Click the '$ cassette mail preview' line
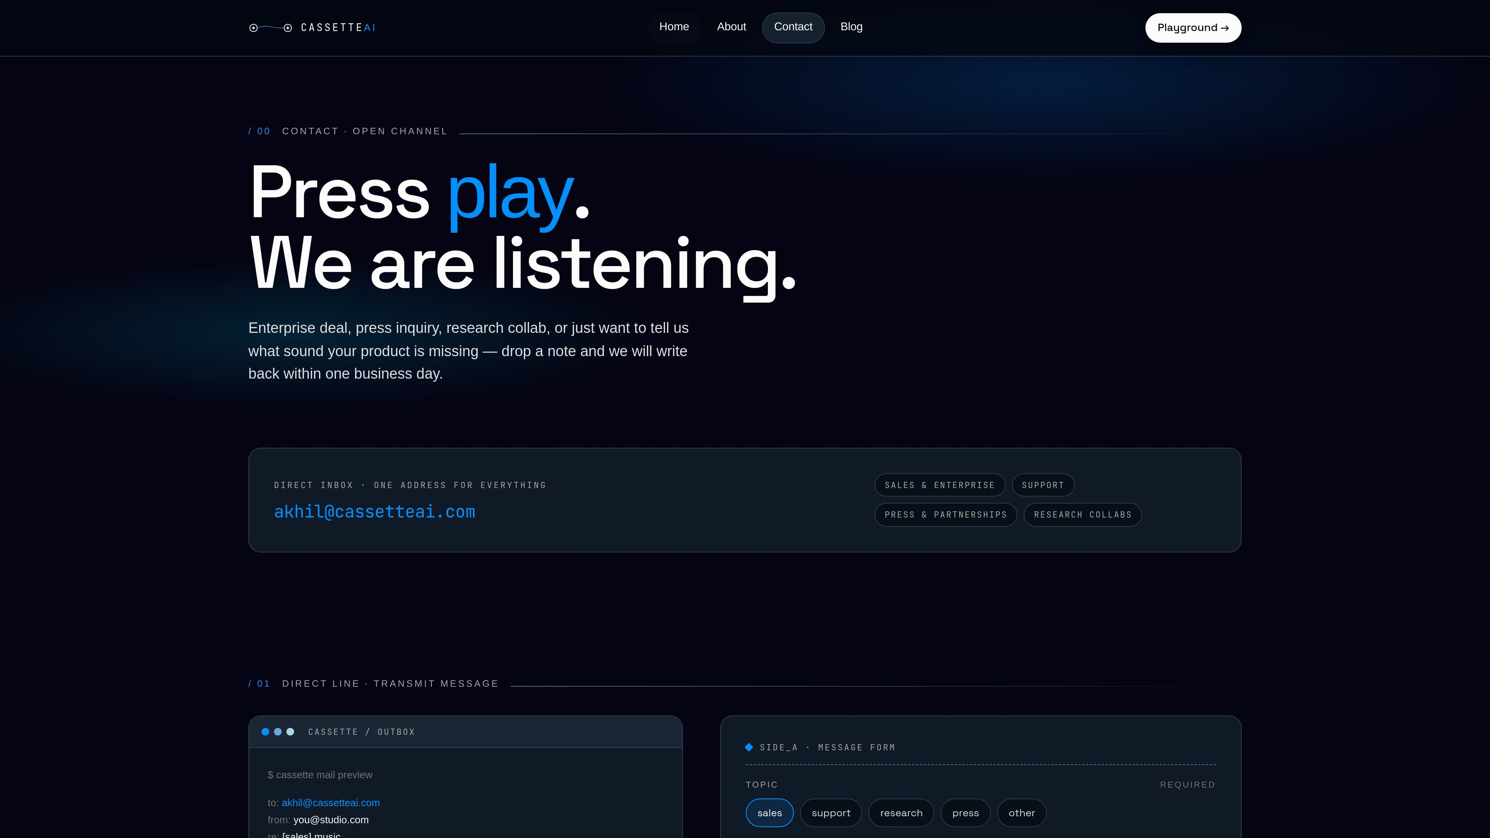Viewport: 1490px width, 838px height. click(x=320, y=775)
